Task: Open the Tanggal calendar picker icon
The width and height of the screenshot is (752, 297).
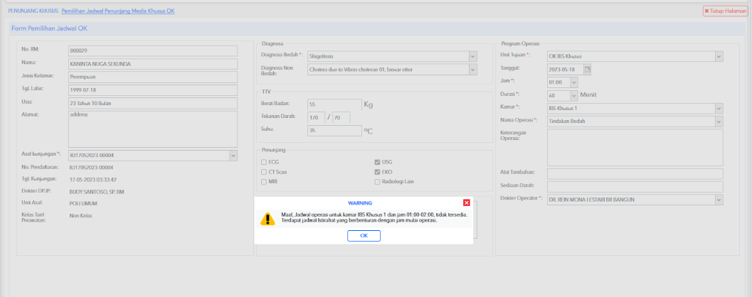Action: [x=588, y=70]
